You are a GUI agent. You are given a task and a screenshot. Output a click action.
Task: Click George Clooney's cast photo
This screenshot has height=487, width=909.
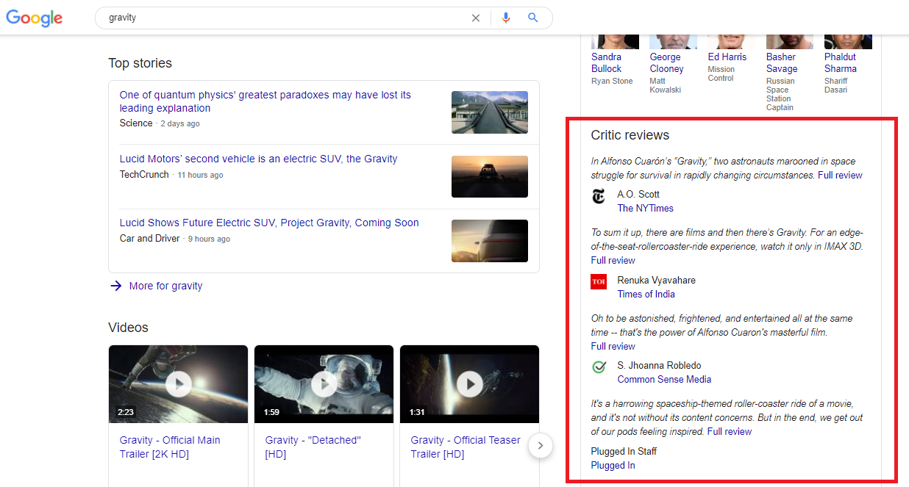coord(674,42)
